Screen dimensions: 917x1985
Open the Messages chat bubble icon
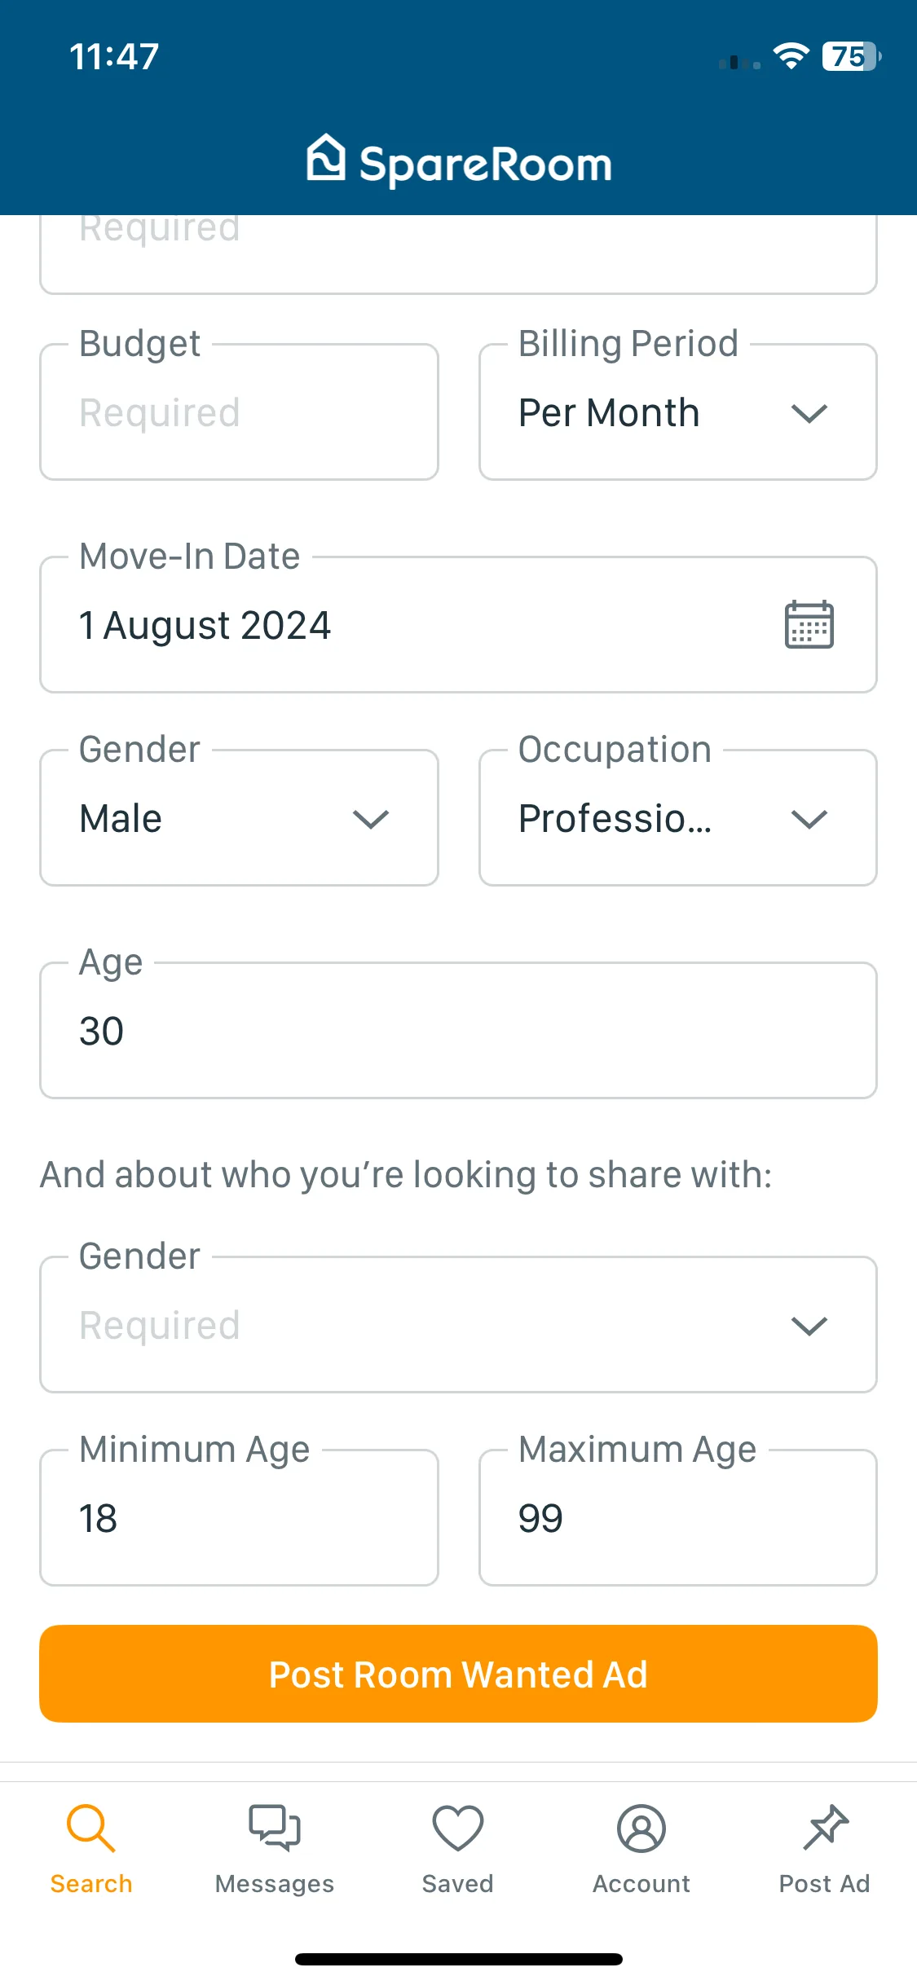(275, 1828)
